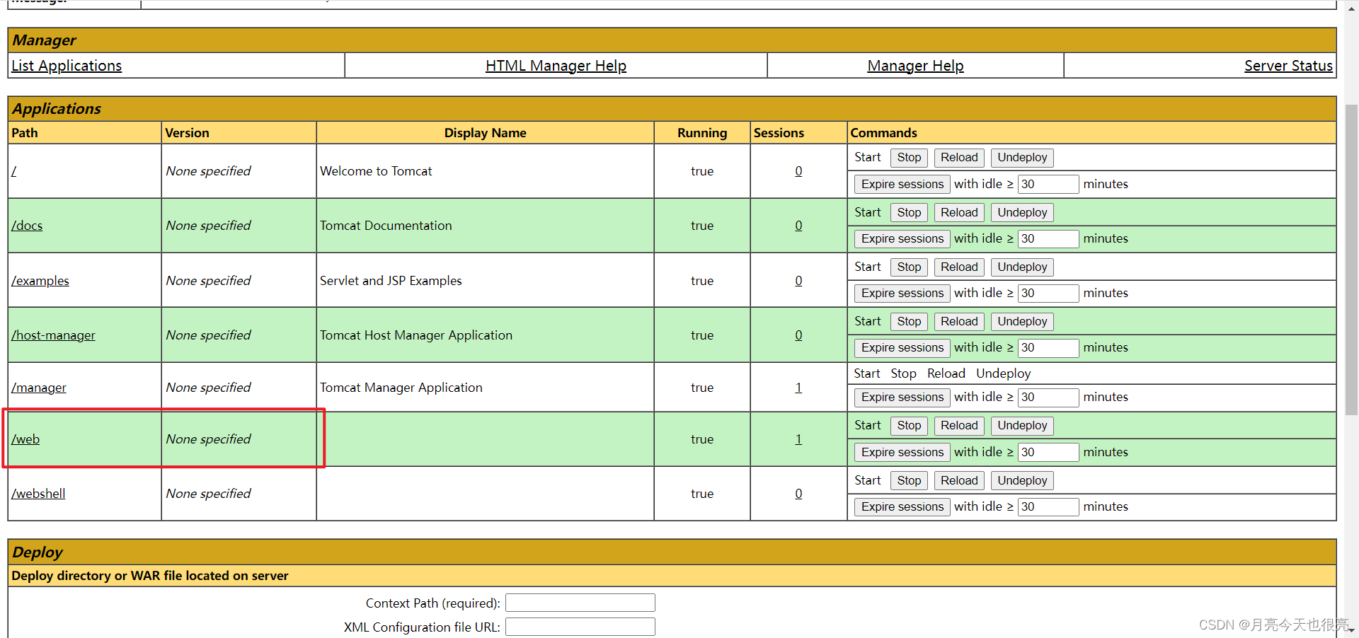Focus idle minutes field for /webshell
Viewport: 1359px width, 638px height.
(x=1048, y=507)
